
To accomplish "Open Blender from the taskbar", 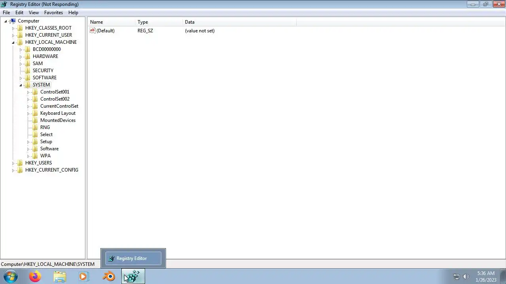I will pyautogui.click(x=109, y=277).
